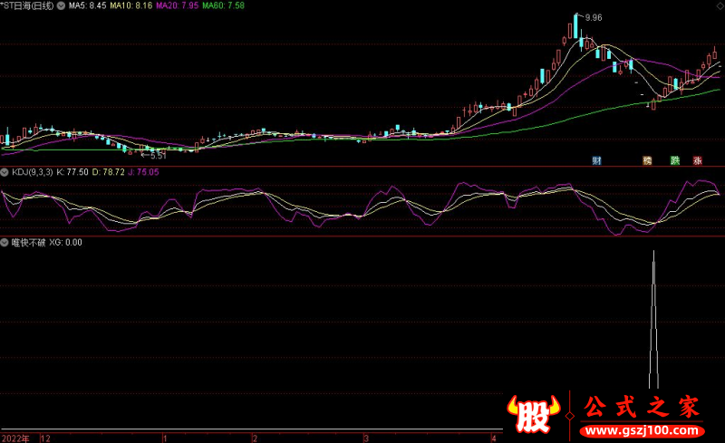Expand the KDJ(9,3,3) indicator menu
This screenshot has height=443, width=725.
5,171
